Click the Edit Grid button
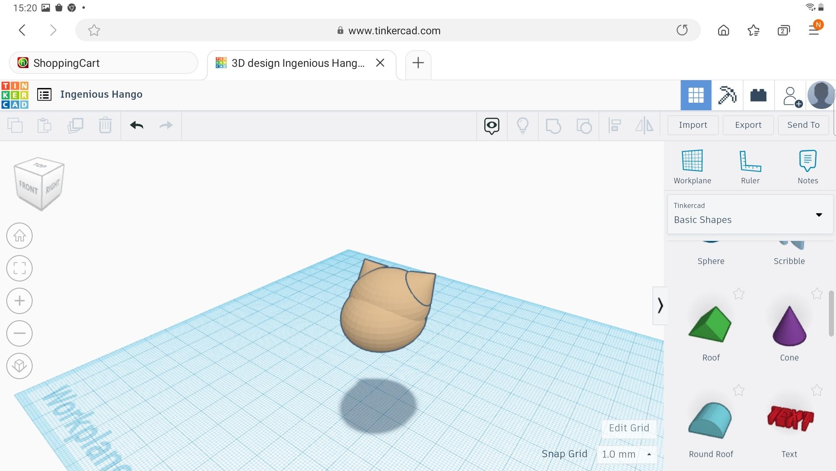 coord(629,428)
